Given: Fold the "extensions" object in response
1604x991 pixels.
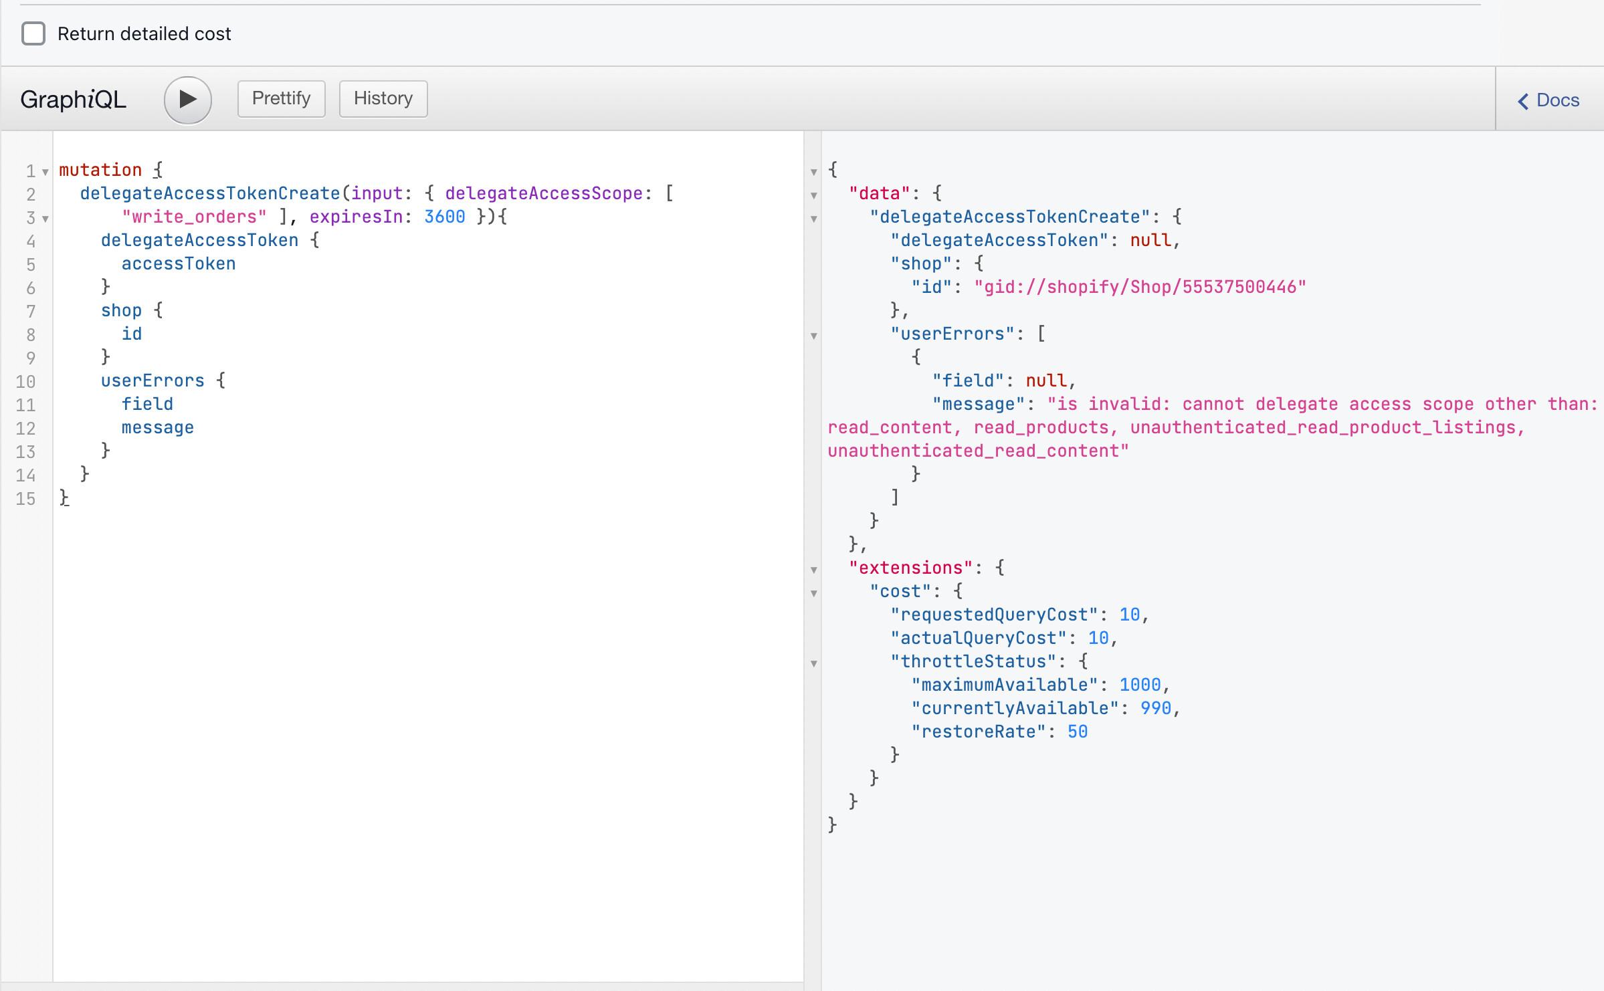Looking at the screenshot, I should point(814,570).
